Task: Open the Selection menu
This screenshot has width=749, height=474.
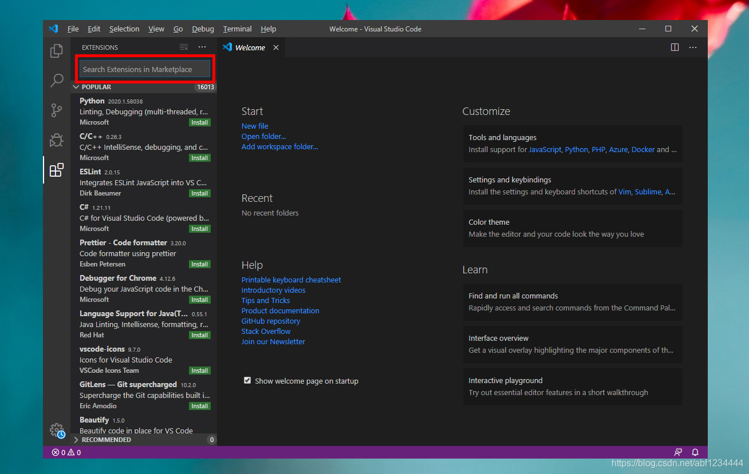Action: pos(124,29)
